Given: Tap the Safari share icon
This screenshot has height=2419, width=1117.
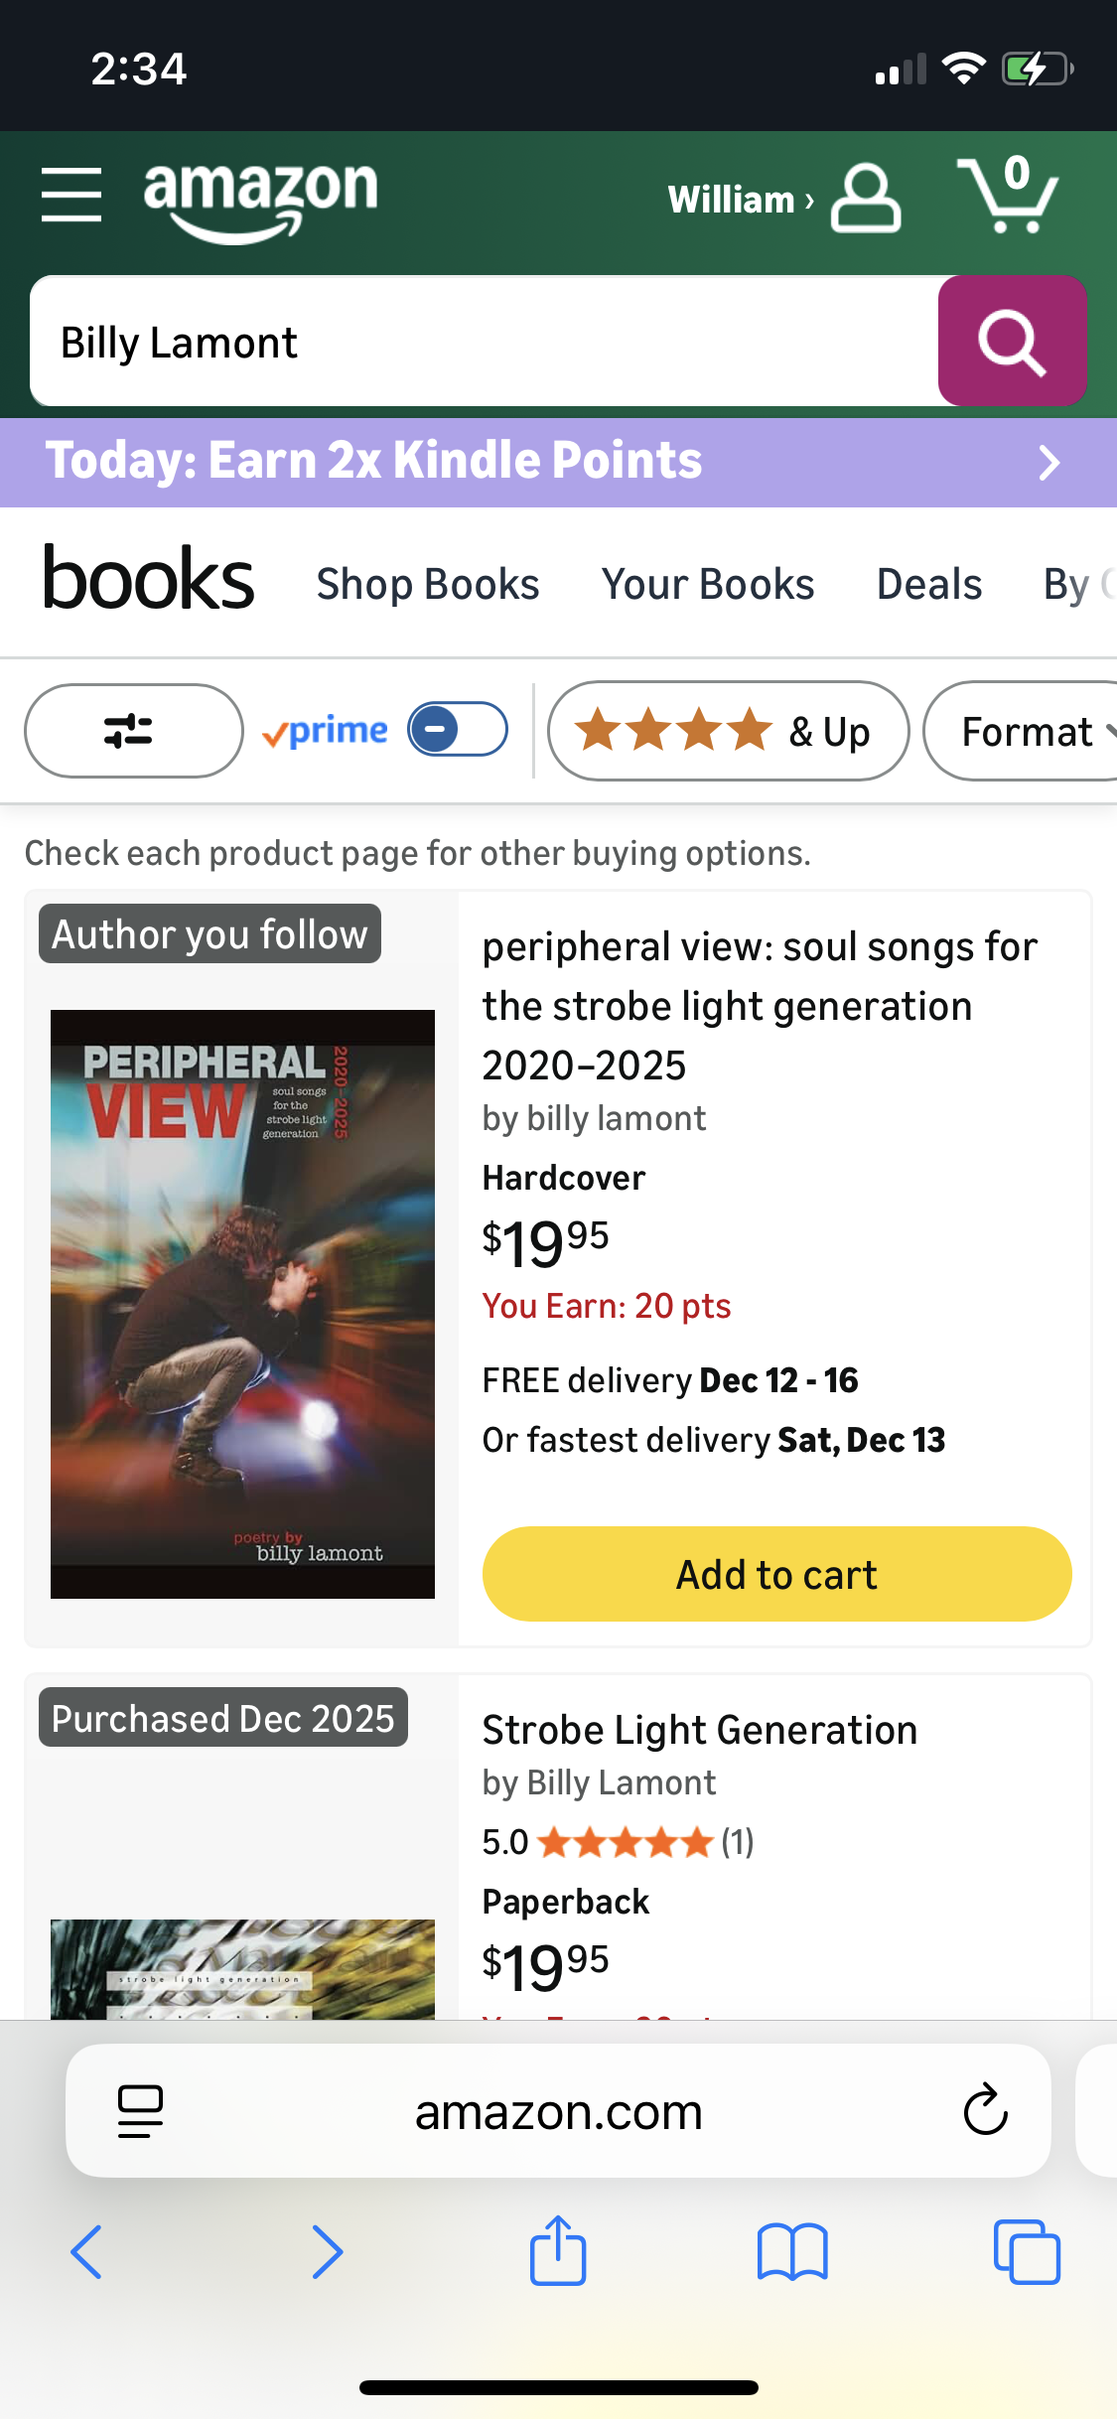Looking at the screenshot, I should point(558,2251).
